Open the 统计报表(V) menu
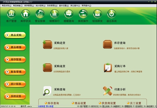The height and width of the screenshot is (108, 157). pos(41,6)
